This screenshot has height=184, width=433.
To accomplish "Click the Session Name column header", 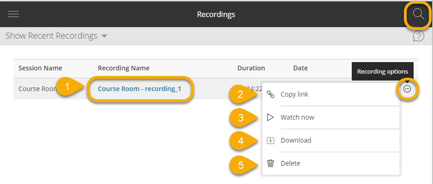I will (x=40, y=68).
